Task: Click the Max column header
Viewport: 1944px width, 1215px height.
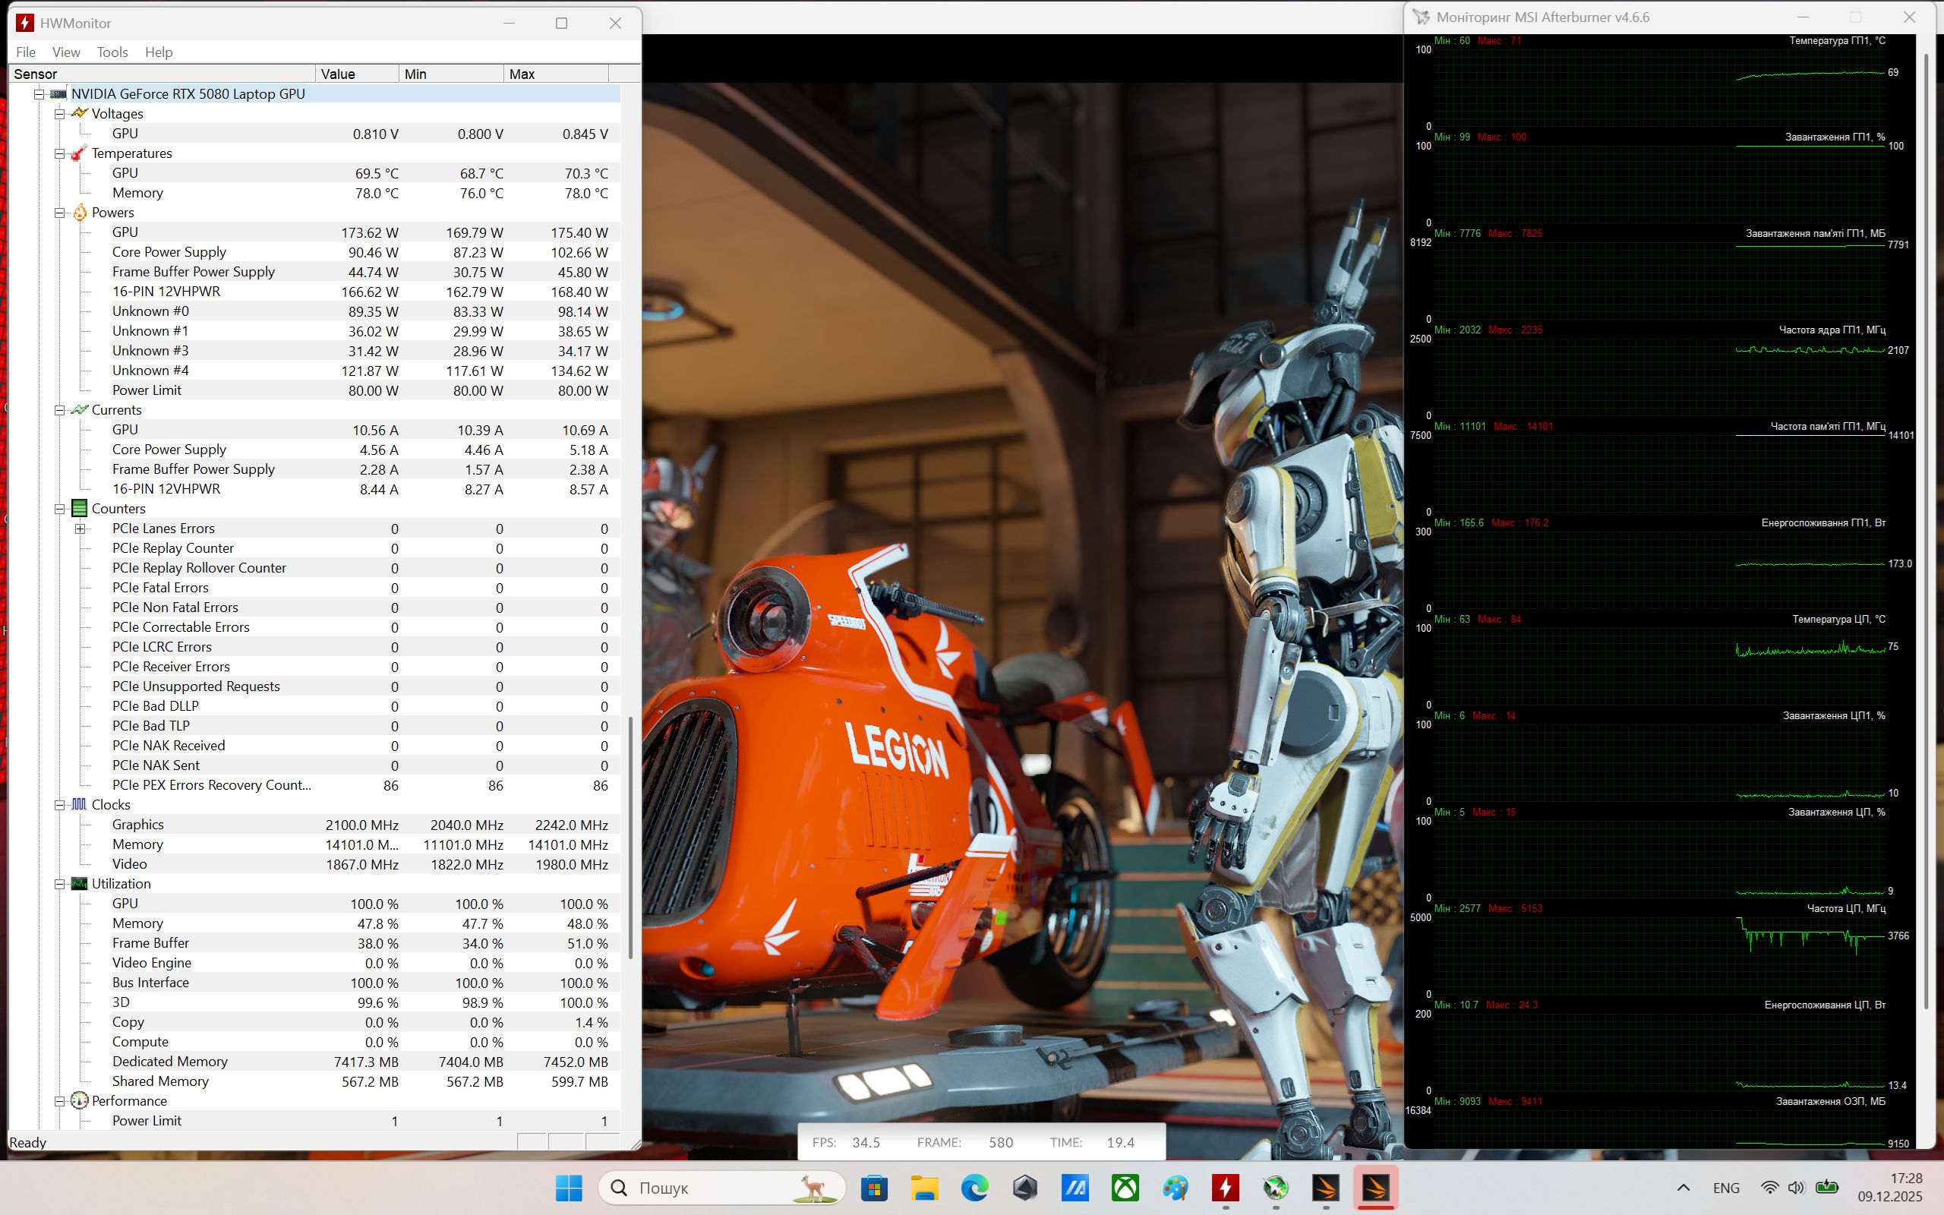Action: click(x=554, y=74)
